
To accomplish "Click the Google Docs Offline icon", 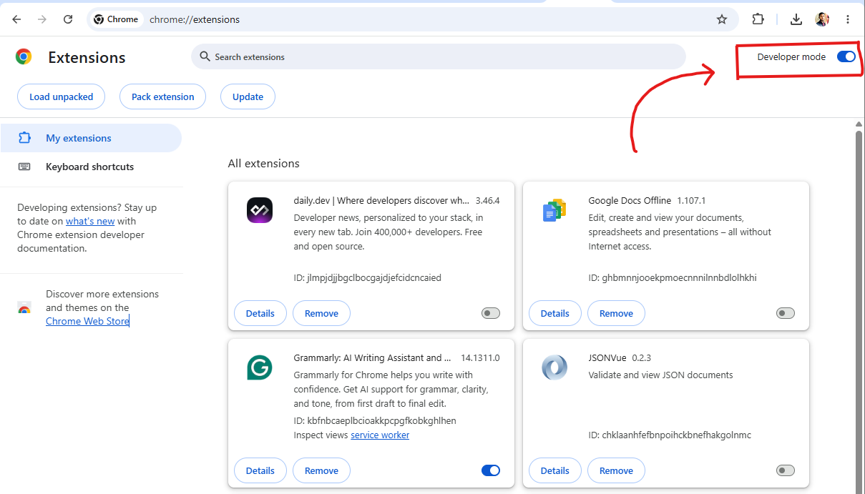I will tap(554, 210).
